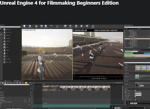This screenshot has width=150, height=109.
Task: Click the second button in the project out-of-date notification
Action: click(135, 103)
